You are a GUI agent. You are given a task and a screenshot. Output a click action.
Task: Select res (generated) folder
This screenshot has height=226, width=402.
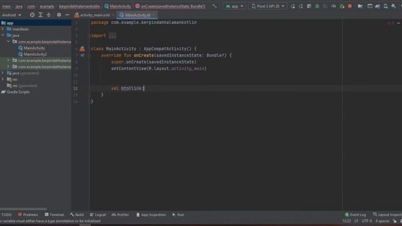22,85
